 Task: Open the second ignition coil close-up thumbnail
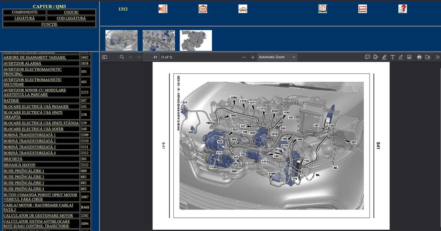point(159,41)
